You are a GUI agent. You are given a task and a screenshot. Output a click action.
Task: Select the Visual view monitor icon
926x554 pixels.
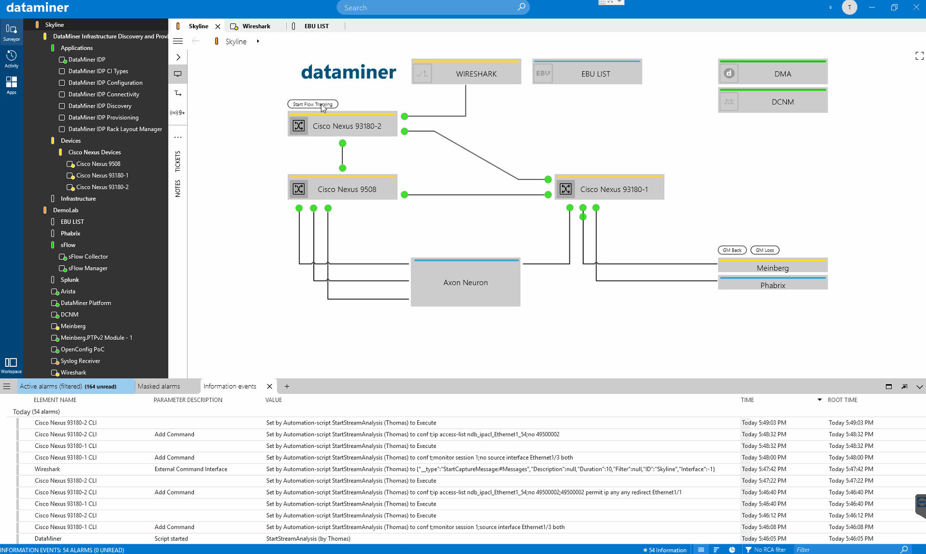click(178, 74)
